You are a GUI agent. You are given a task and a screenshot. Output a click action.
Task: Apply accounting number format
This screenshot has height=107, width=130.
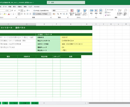coord(54,14)
